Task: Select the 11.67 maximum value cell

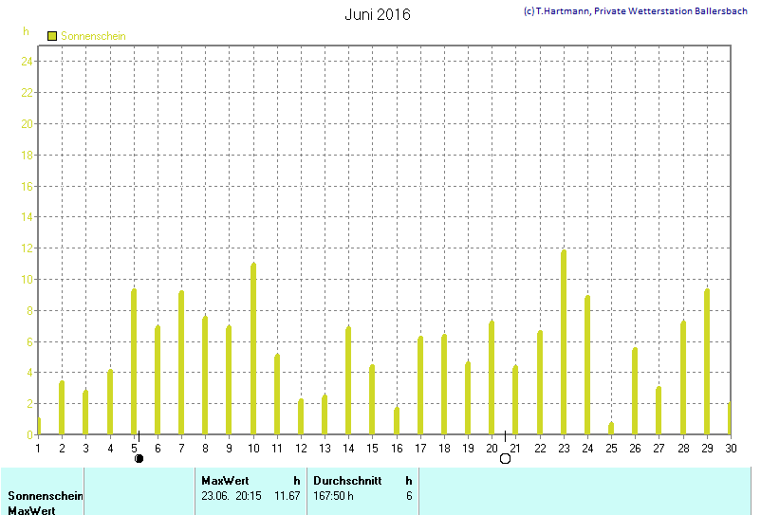Action: click(x=287, y=495)
